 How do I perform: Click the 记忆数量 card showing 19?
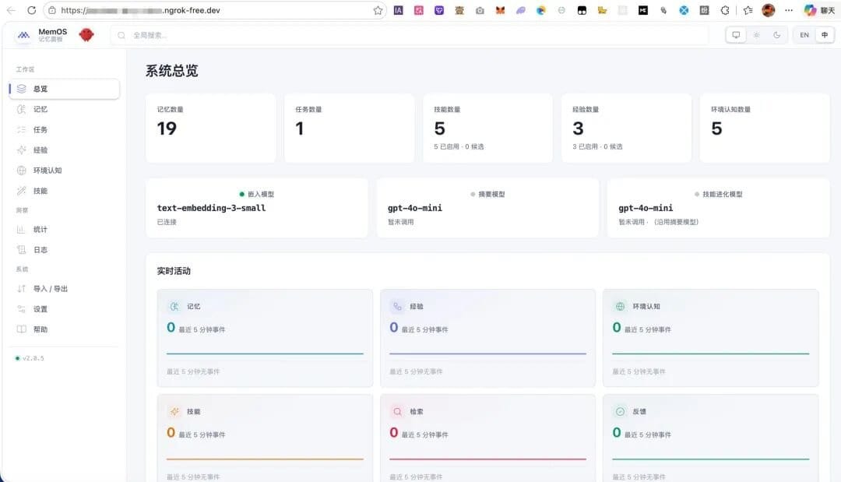coord(211,128)
